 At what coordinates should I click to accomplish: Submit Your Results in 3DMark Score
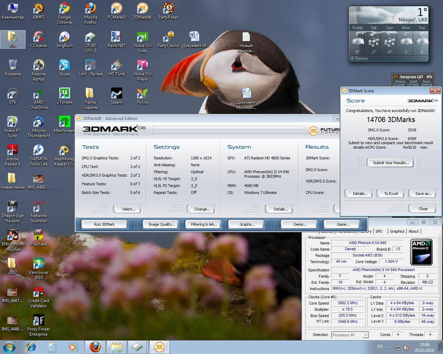[391, 163]
